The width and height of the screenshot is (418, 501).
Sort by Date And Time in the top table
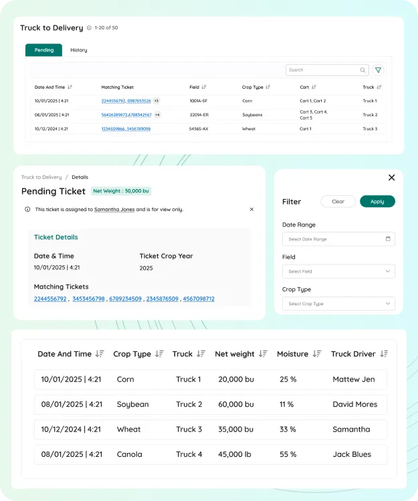[70, 88]
